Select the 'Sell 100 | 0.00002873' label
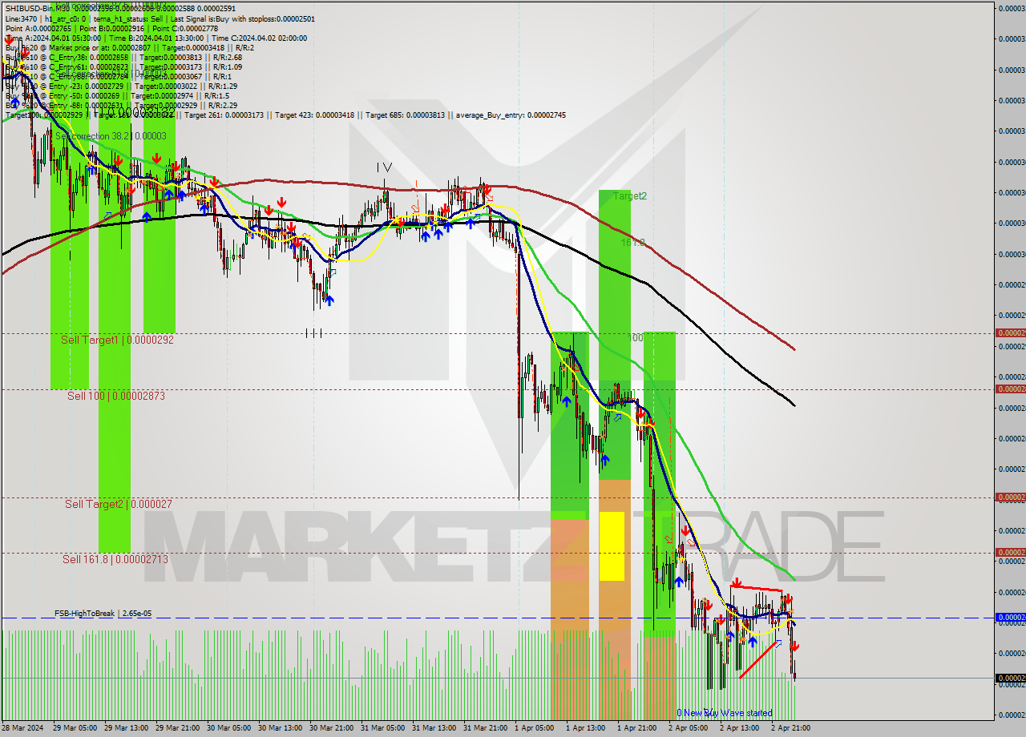Viewport: 1026px width, 737px height. [115, 396]
